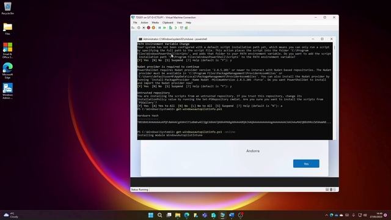Click the Task View taskbar icon
This screenshot has height=220, width=391.
[169, 215]
